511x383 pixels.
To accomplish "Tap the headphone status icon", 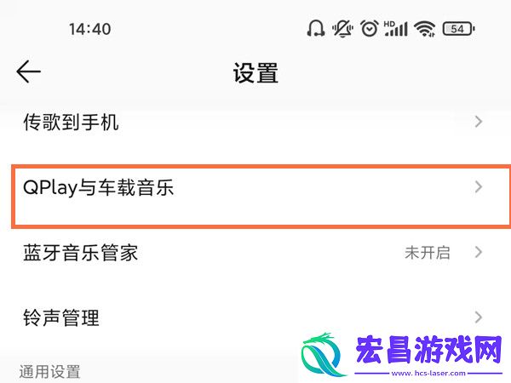I will click(315, 29).
